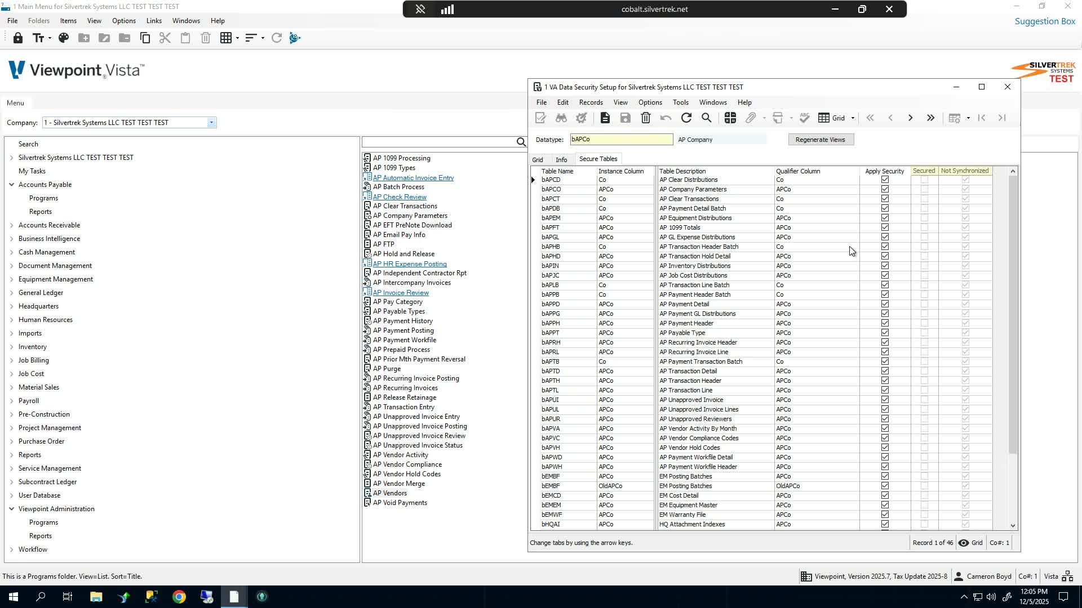Open the Grid view dropdown arrow
1082x608 pixels.
(x=853, y=118)
